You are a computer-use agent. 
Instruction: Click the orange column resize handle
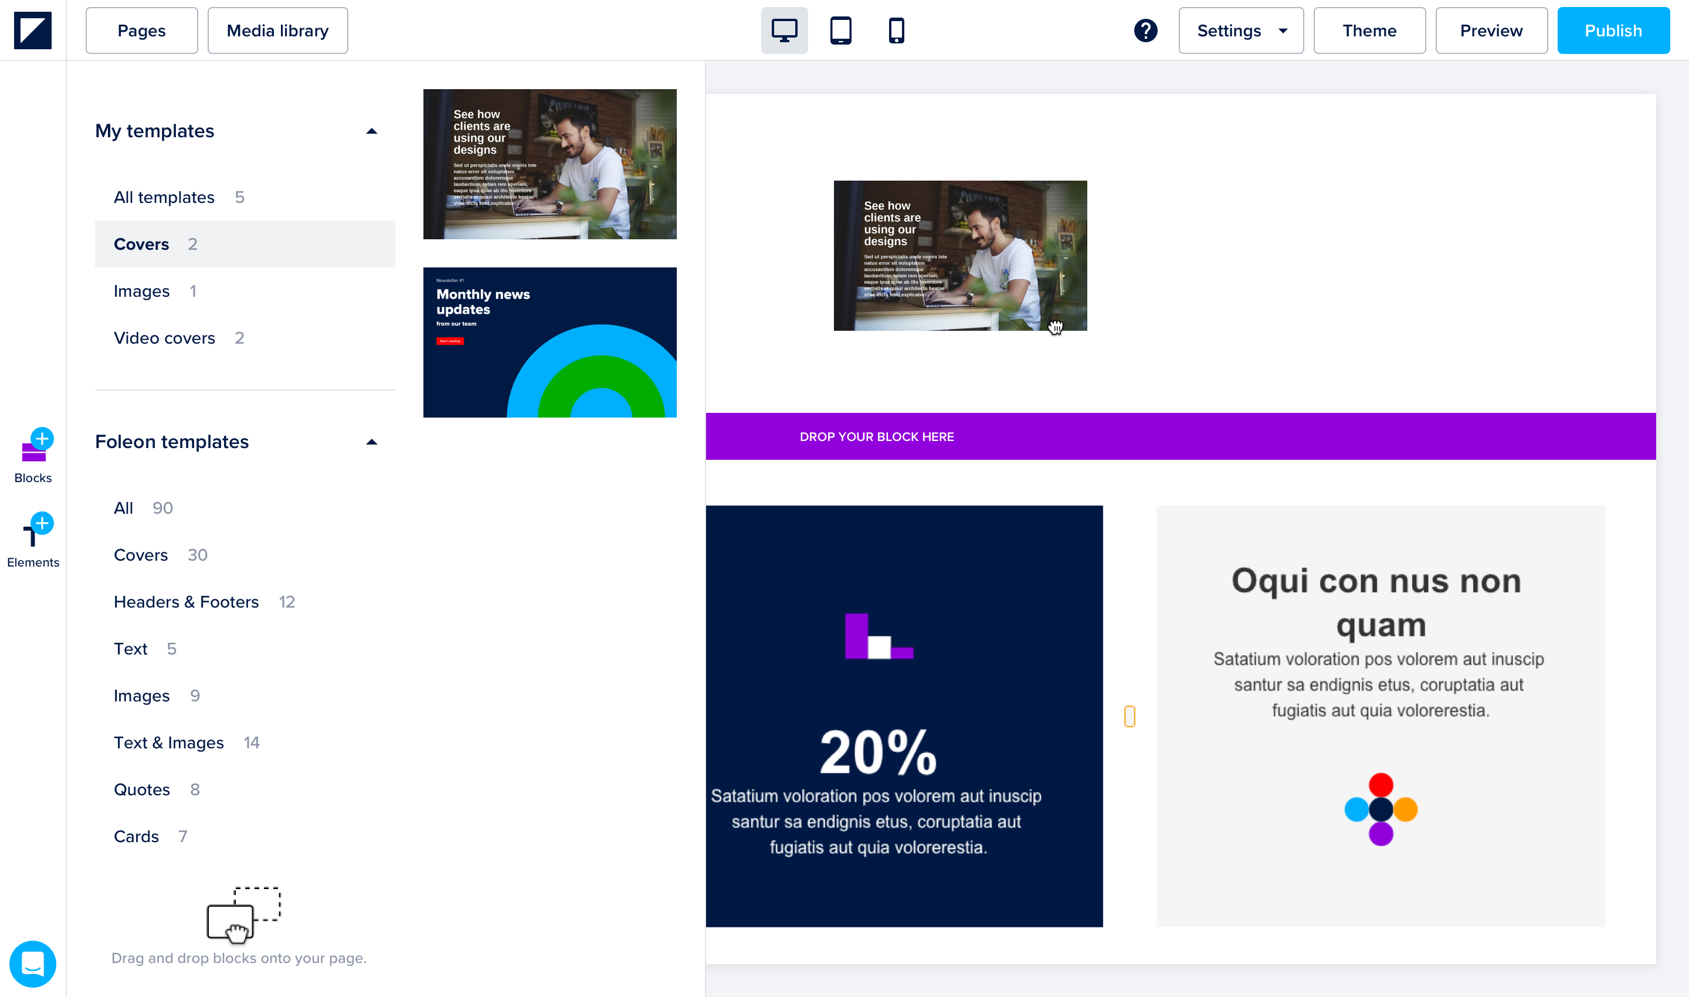click(x=1130, y=716)
